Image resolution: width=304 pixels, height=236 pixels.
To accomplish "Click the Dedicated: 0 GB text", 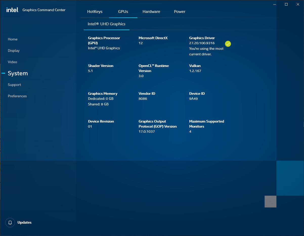I will (x=101, y=99).
